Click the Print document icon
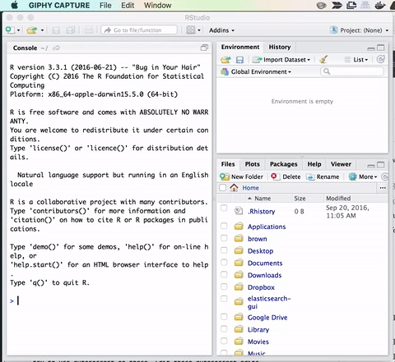395x362 pixels. click(88, 30)
